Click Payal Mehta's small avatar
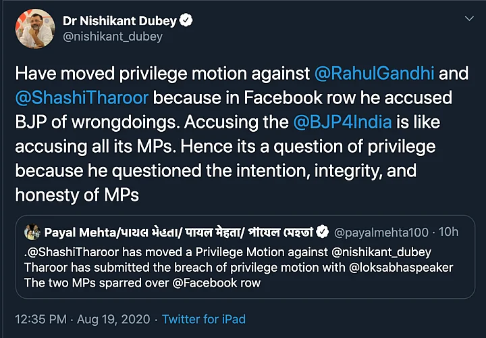486x338 pixels. [31, 233]
